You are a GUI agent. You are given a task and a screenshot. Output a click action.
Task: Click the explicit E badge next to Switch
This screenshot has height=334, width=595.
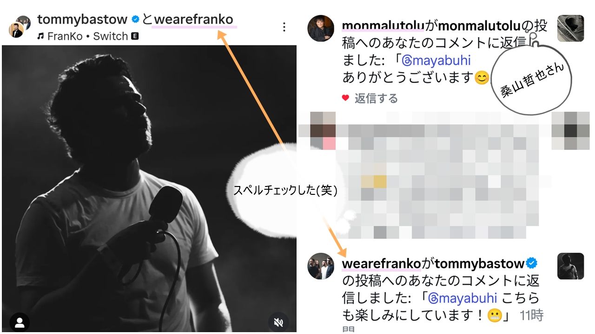point(135,36)
